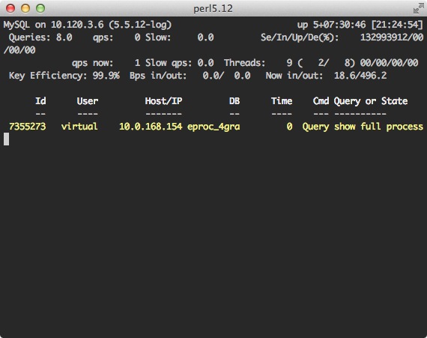Image resolution: width=427 pixels, height=338 pixels.
Task: Toggle fullscreen with the title bar arrows icon
Action: (x=418, y=8)
